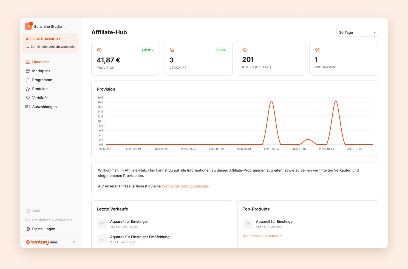Click the Provision coin icon
Image resolution: width=408 pixels, height=269 pixels.
coord(99,50)
